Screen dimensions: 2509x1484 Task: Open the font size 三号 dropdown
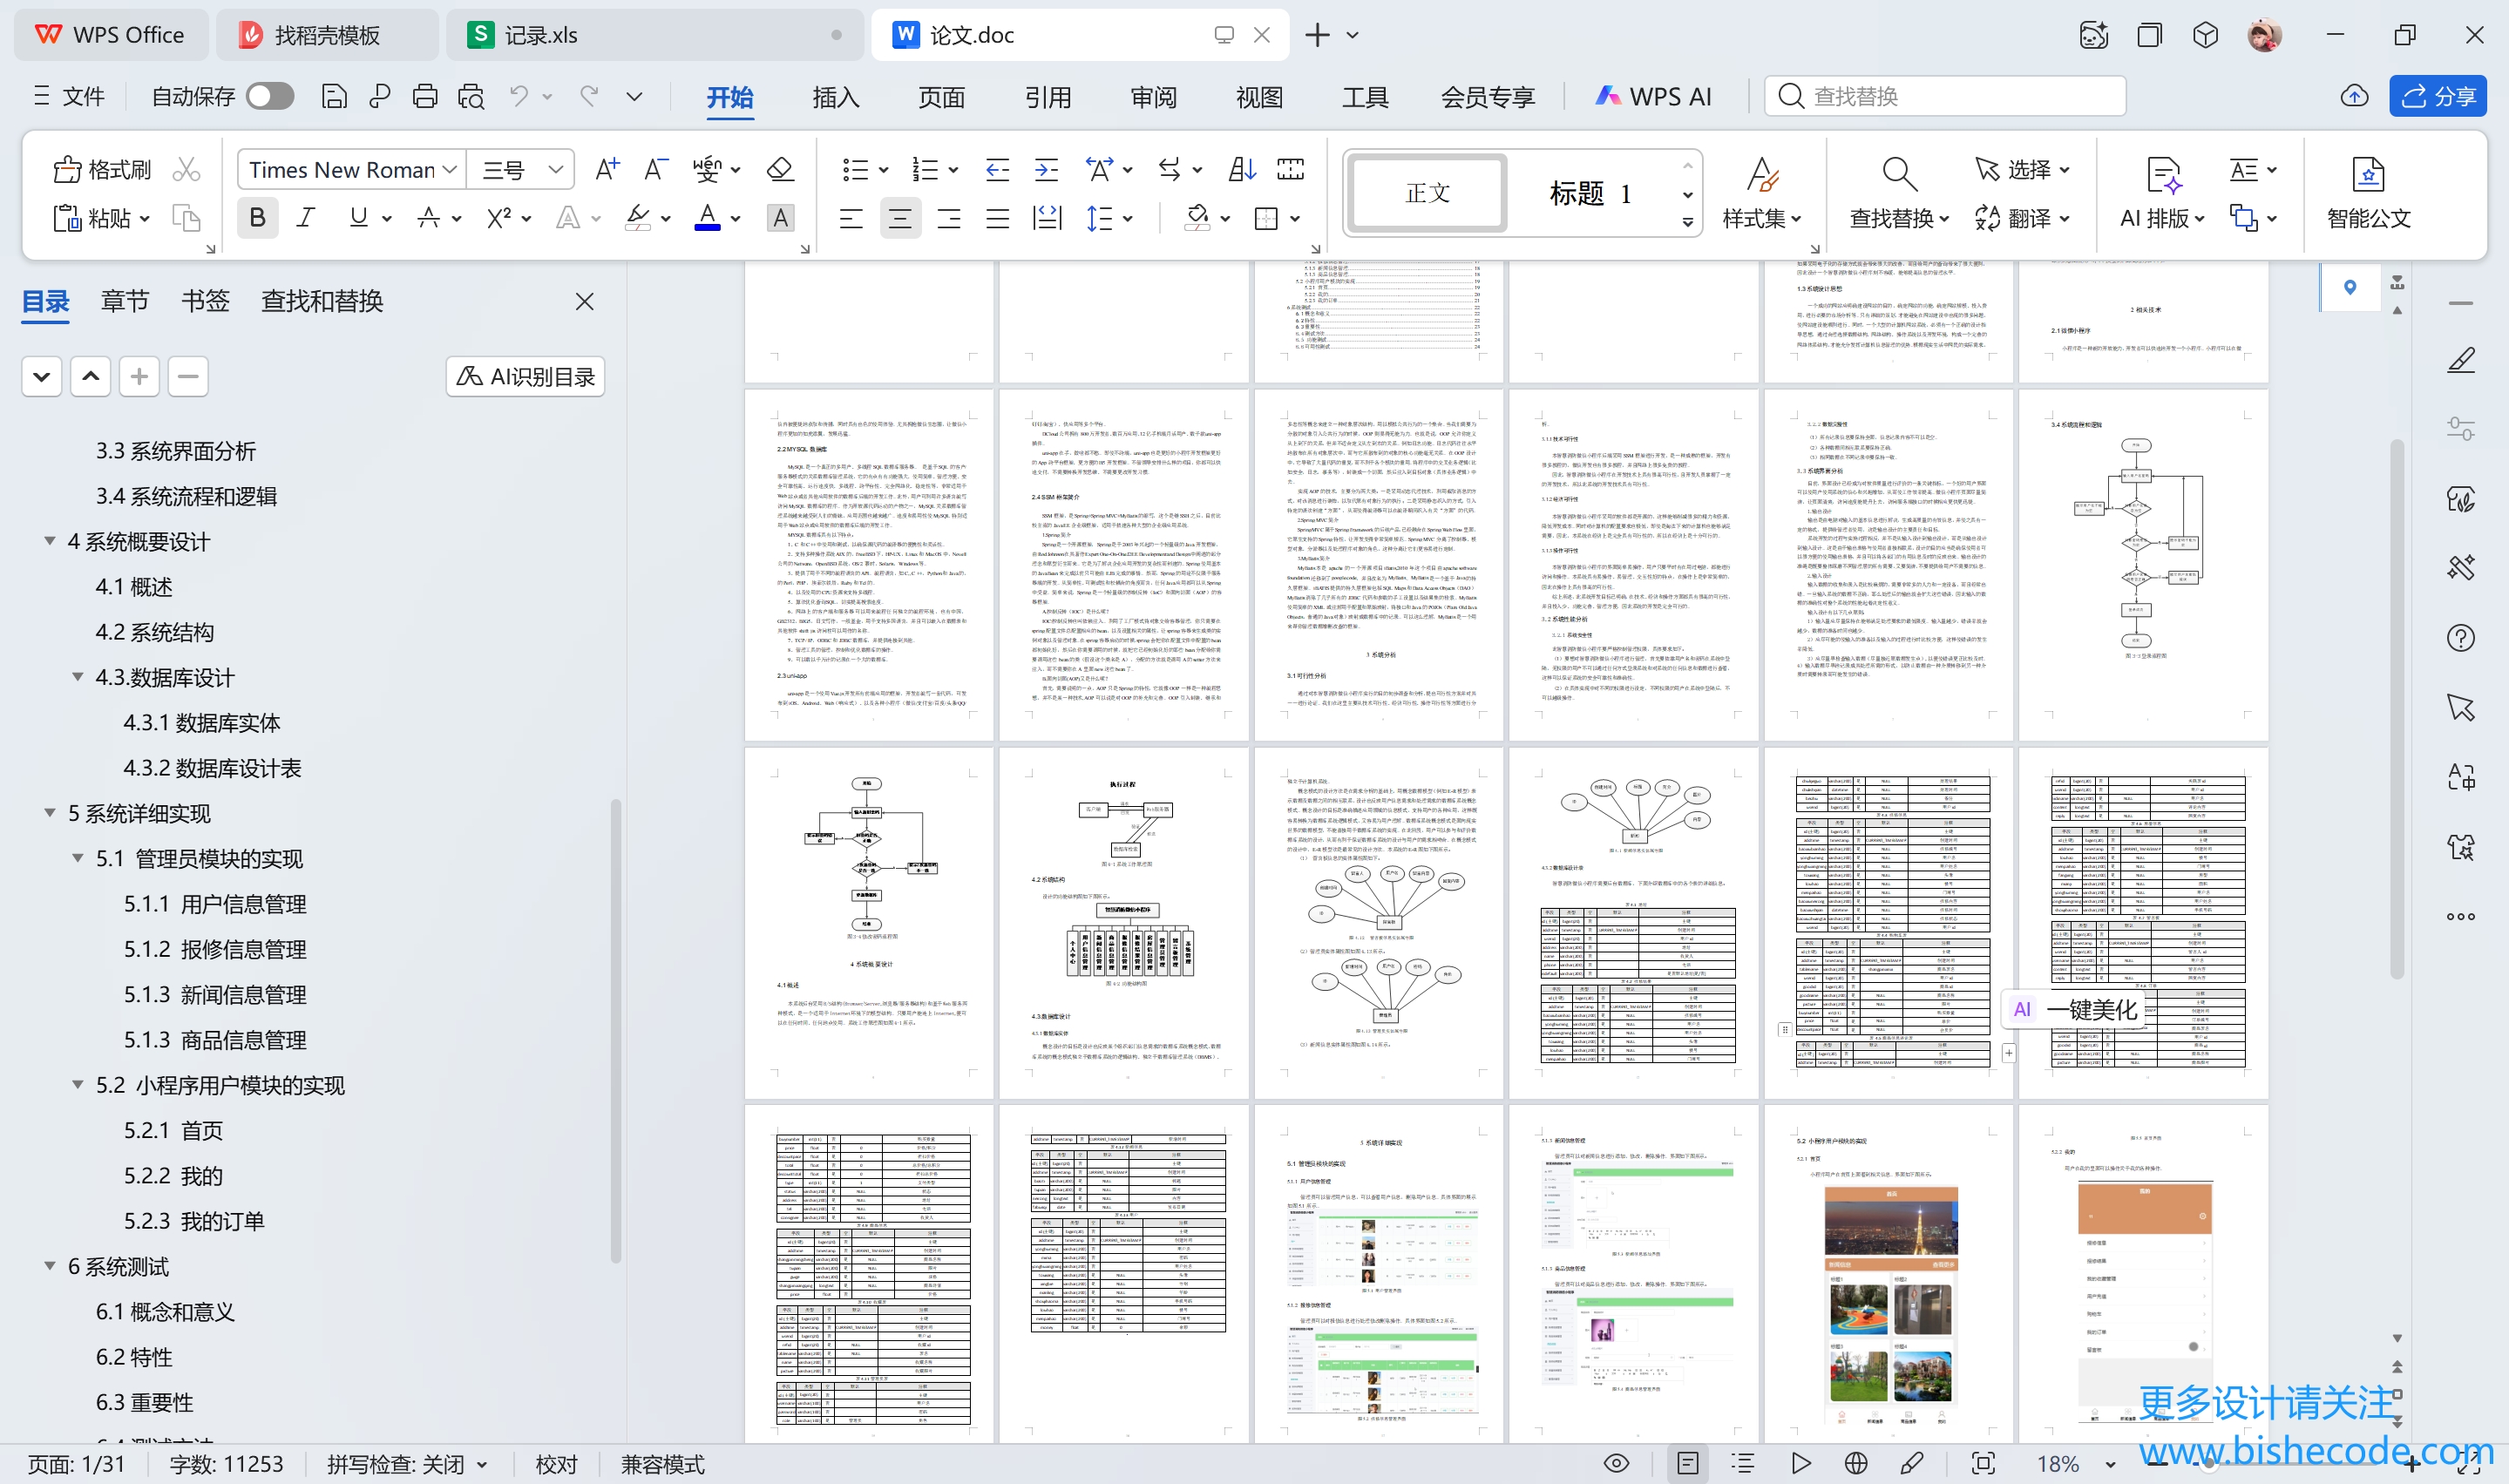coord(555,169)
